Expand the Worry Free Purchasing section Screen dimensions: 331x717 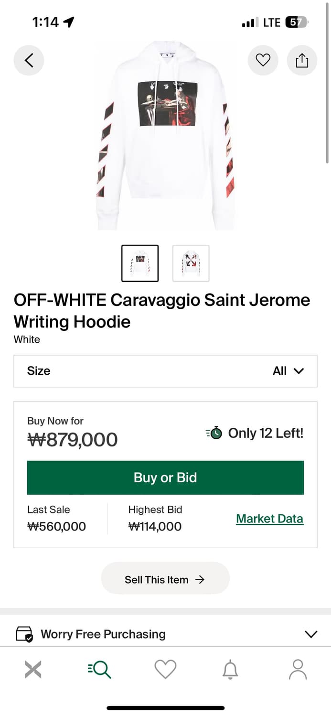pos(310,634)
